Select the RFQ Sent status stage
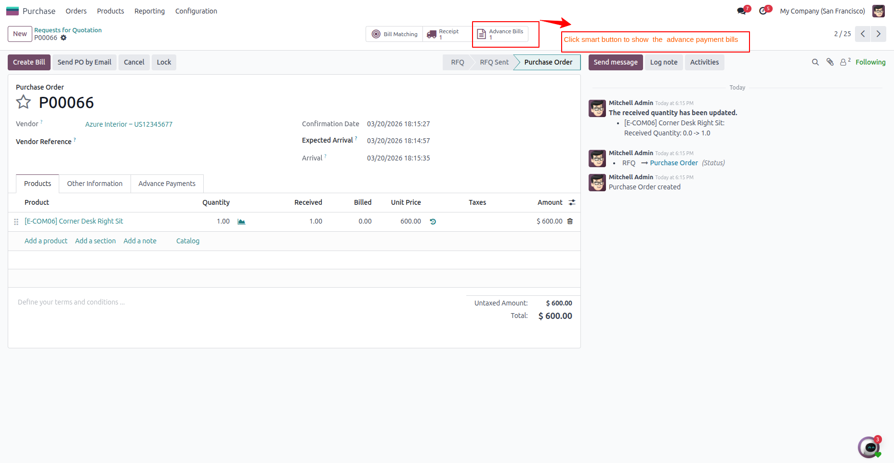The height and width of the screenshot is (463, 894). (x=494, y=62)
